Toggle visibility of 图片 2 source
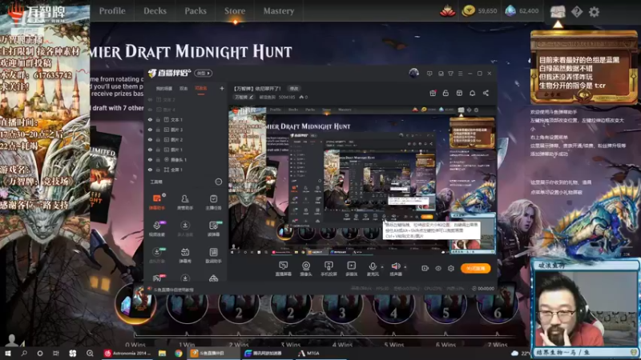The height and width of the screenshot is (360, 641). (x=150, y=139)
